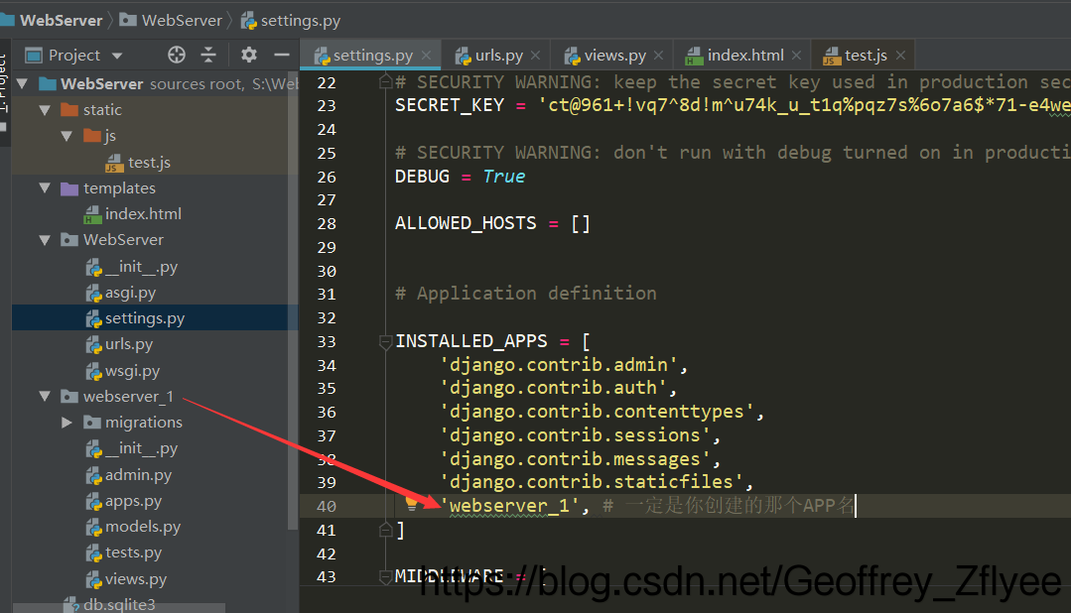Select admin.py in the project tree

(x=139, y=475)
